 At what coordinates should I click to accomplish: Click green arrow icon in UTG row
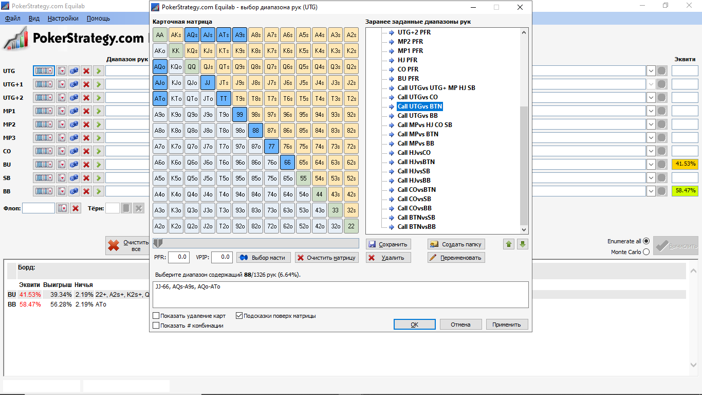pos(98,70)
